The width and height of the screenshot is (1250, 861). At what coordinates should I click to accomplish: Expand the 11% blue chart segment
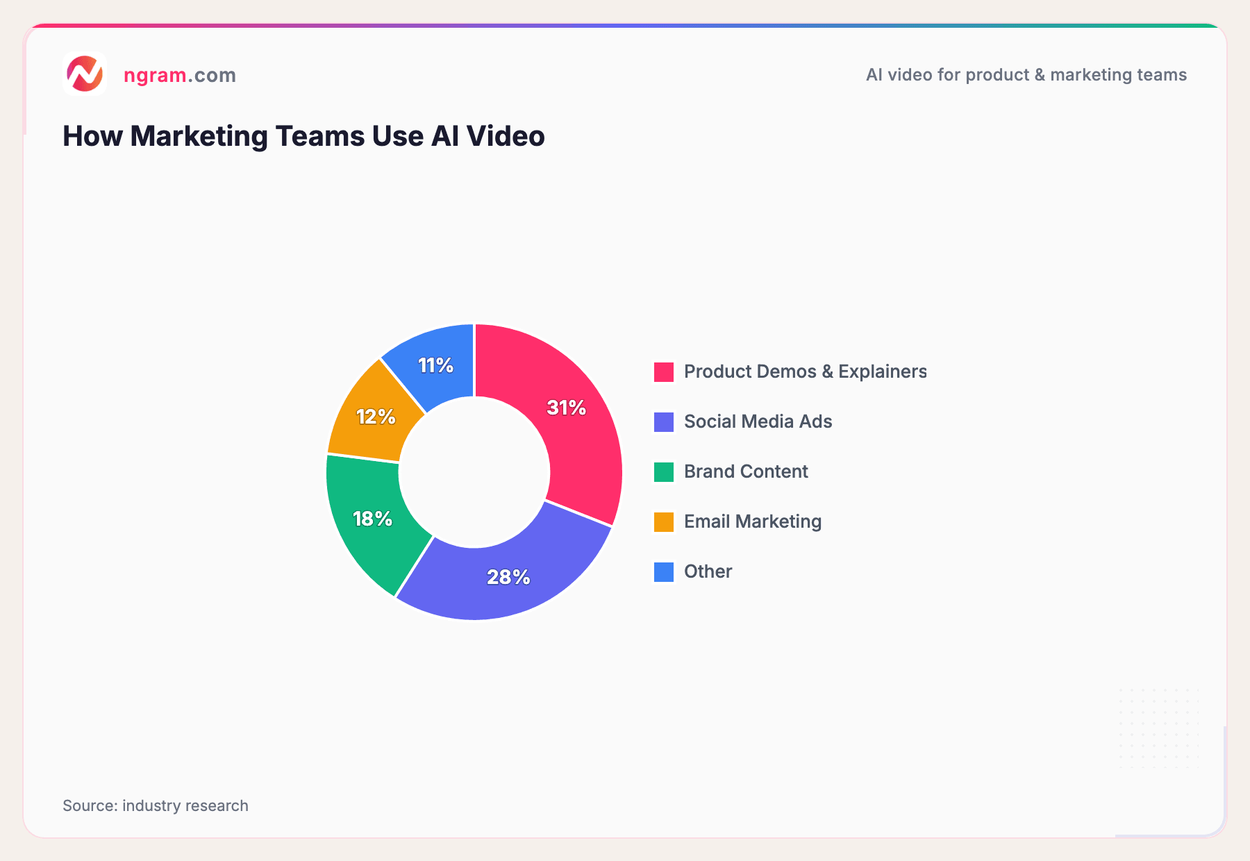pos(435,365)
